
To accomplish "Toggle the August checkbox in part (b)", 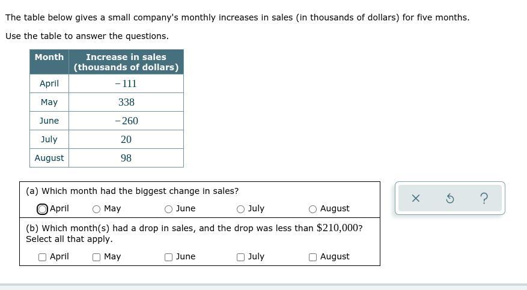I will click(x=313, y=257).
